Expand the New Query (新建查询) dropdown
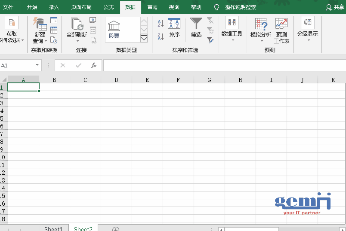 40,38
